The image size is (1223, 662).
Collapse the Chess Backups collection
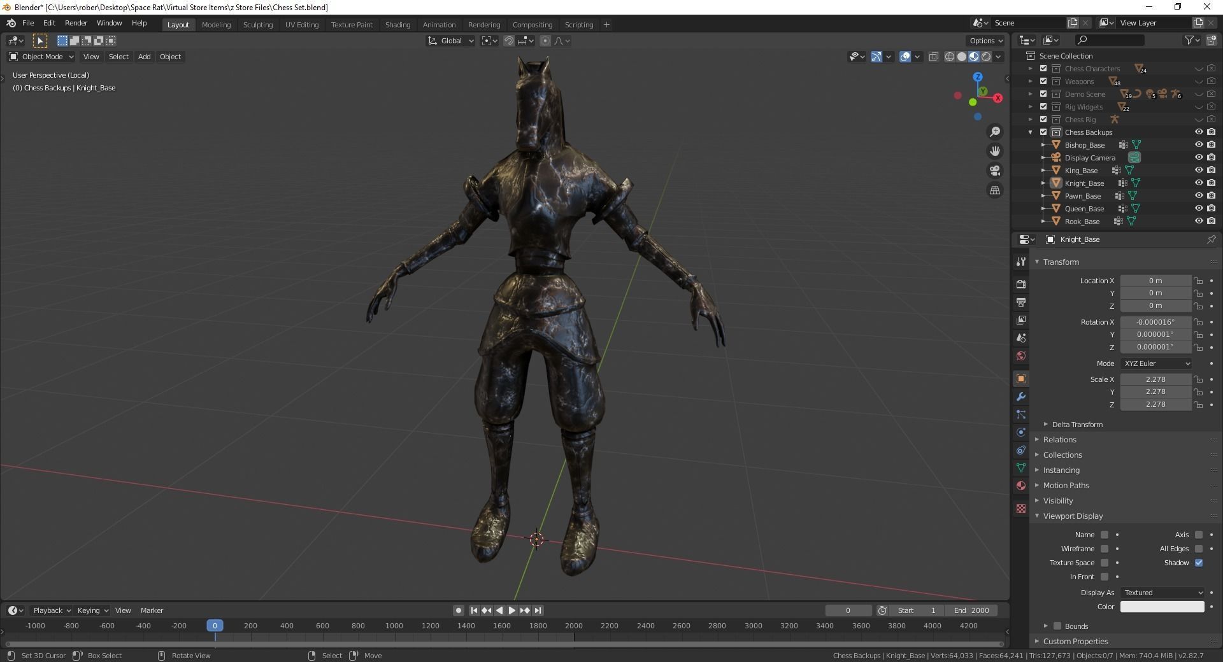coord(1031,132)
